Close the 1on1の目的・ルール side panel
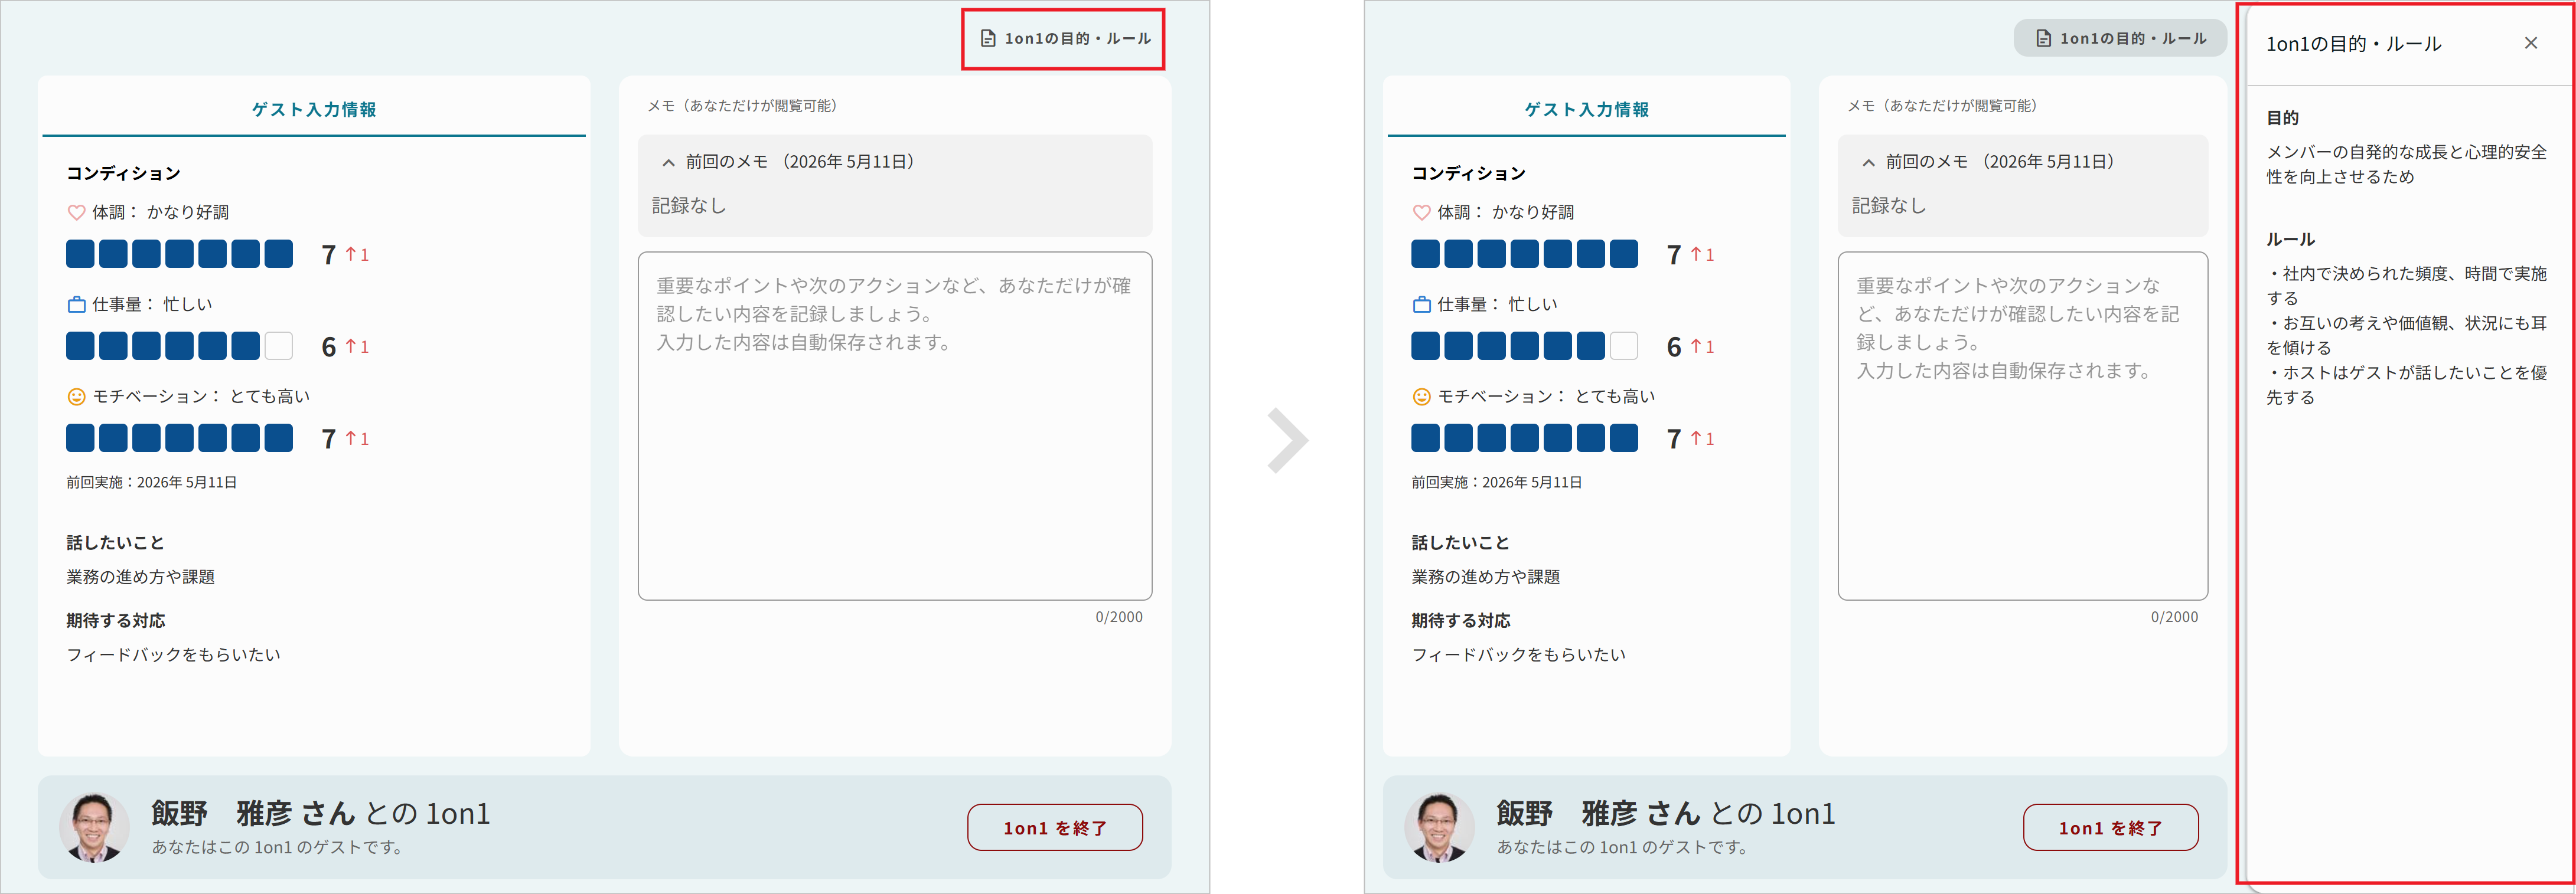This screenshot has width=2576, height=894. coord(2530,43)
